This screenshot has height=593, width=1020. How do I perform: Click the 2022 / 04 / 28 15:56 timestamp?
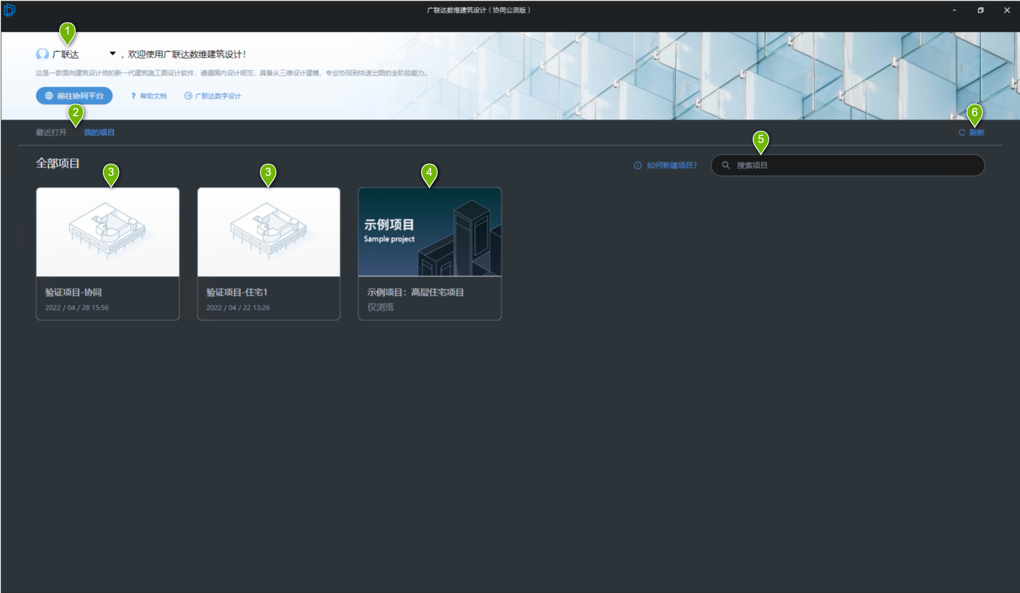77,307
